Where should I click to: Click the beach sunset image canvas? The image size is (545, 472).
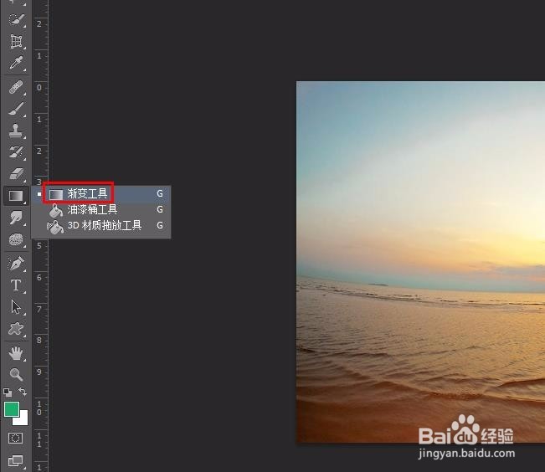(420, 262)
